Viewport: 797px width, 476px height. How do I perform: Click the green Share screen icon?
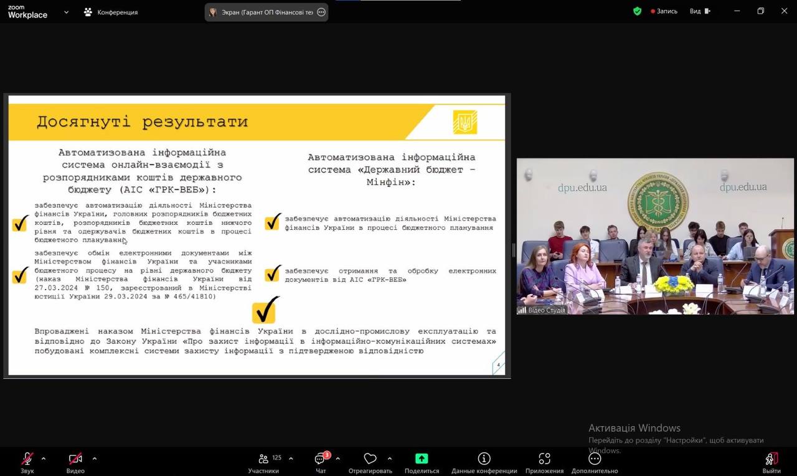point(422,459)
